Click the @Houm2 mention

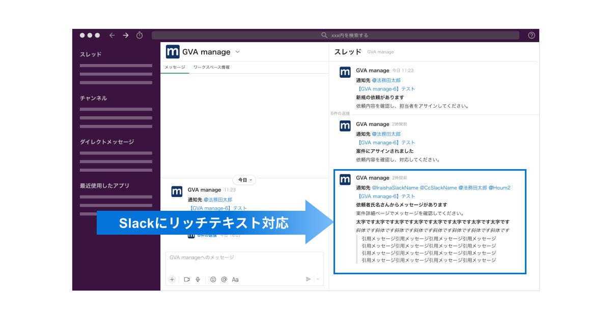[499, 188]
